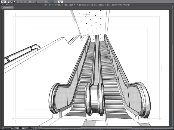Reset canvas rotation icon
The width and height of the screenshot is (174, 130).
(x=39, y=128)
